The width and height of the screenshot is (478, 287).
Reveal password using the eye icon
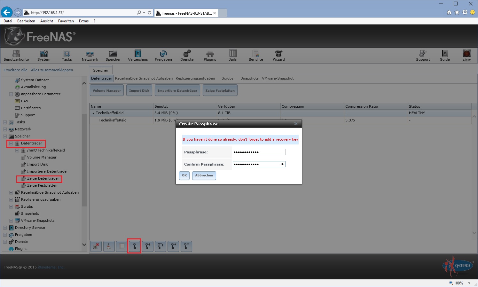282,164
